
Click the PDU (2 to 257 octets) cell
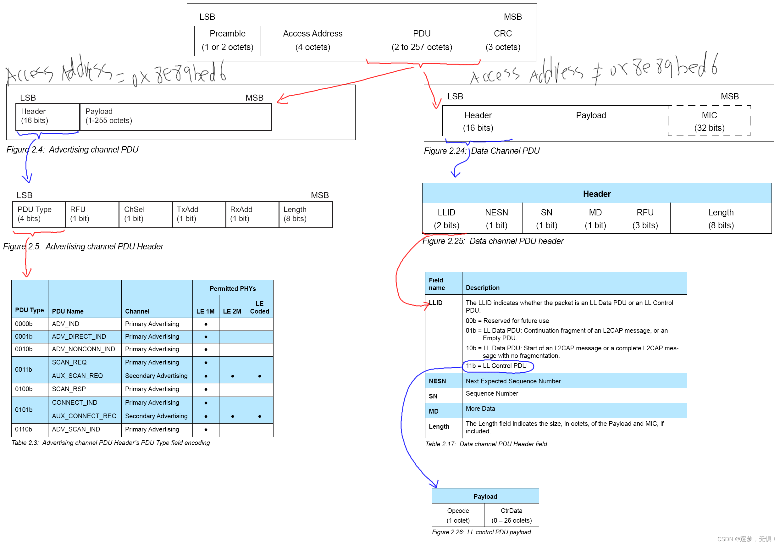pos(422,41)
